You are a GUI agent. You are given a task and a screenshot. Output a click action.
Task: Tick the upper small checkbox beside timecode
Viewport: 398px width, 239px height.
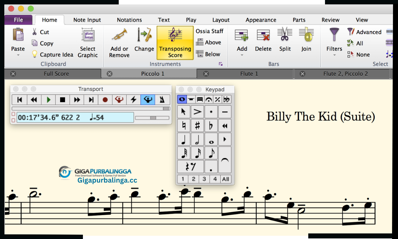13,114
